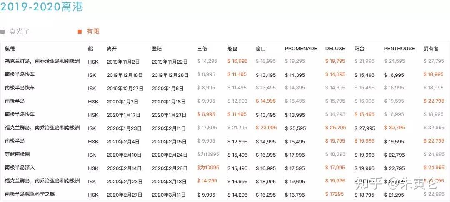The width and height of the screenshot is (450, 202).
Task: Select landing date 2020年1月18日
Action: tap(169, 101)
